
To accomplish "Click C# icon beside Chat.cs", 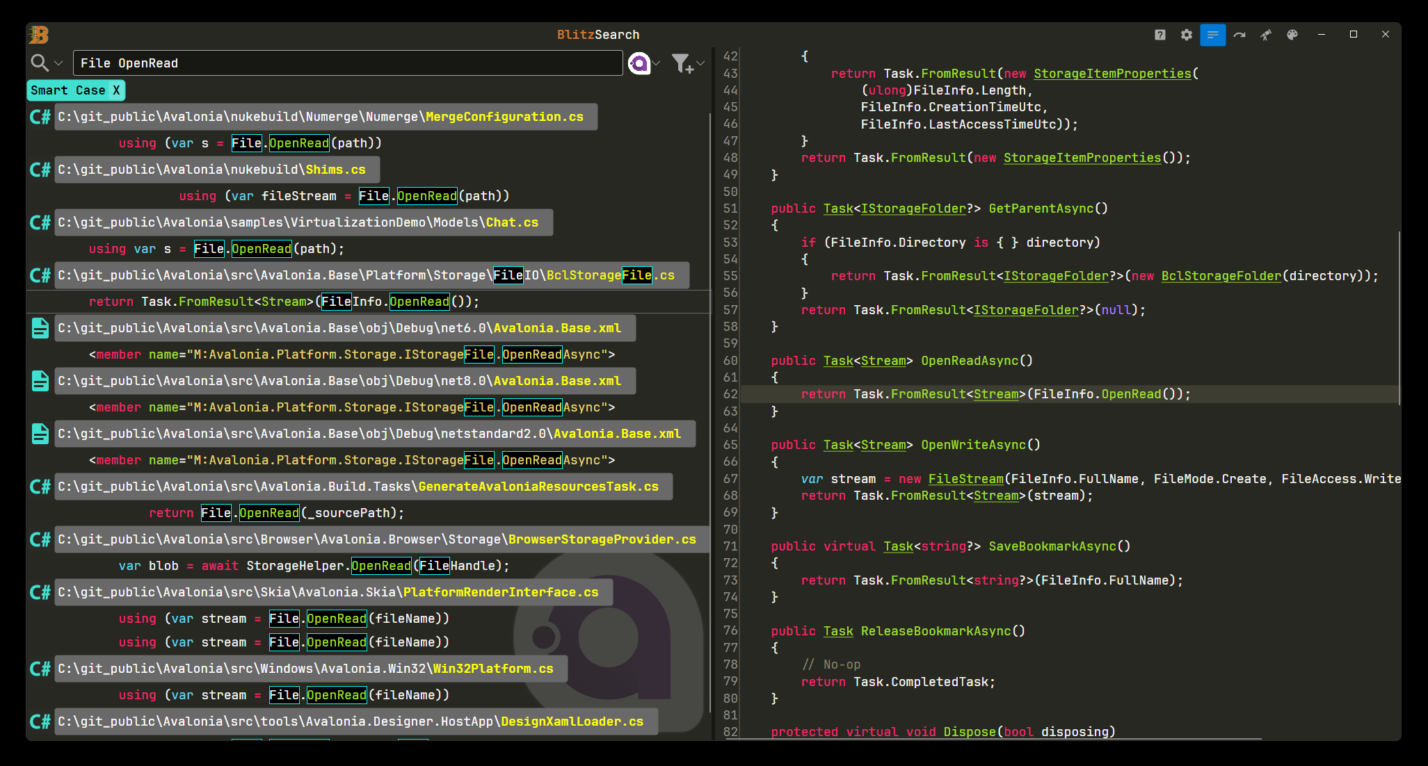I will 40,222.
